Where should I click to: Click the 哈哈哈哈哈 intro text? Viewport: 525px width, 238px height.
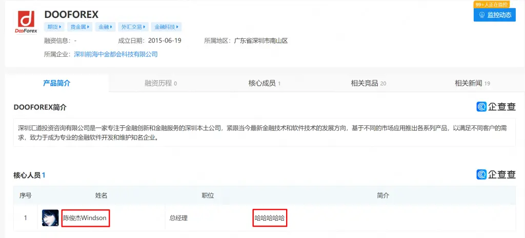[x=270, y=218]
